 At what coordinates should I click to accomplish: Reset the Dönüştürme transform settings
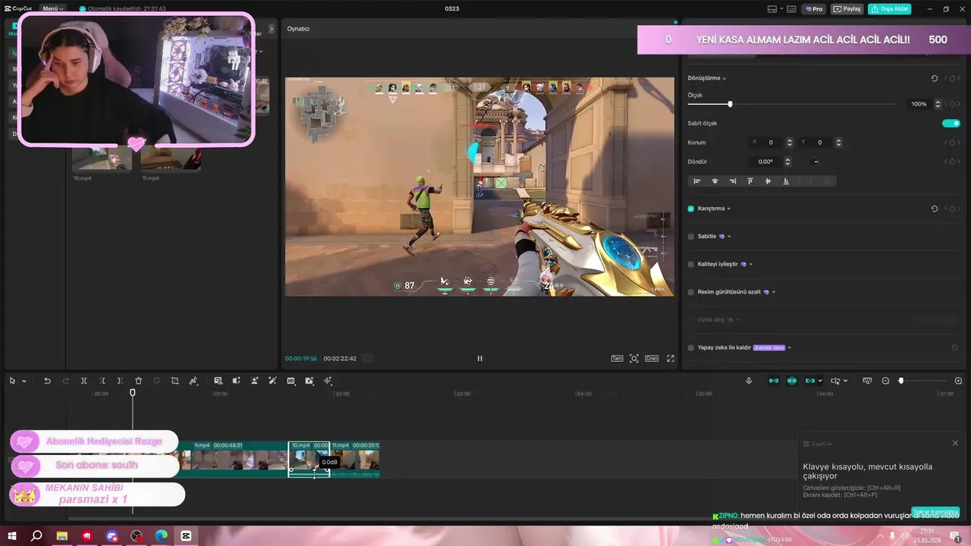[934, 78]
